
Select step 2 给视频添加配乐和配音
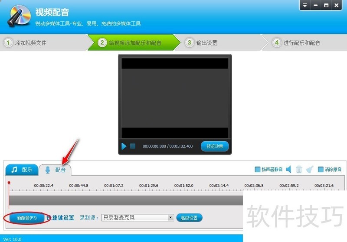click(x=134, y=43)
